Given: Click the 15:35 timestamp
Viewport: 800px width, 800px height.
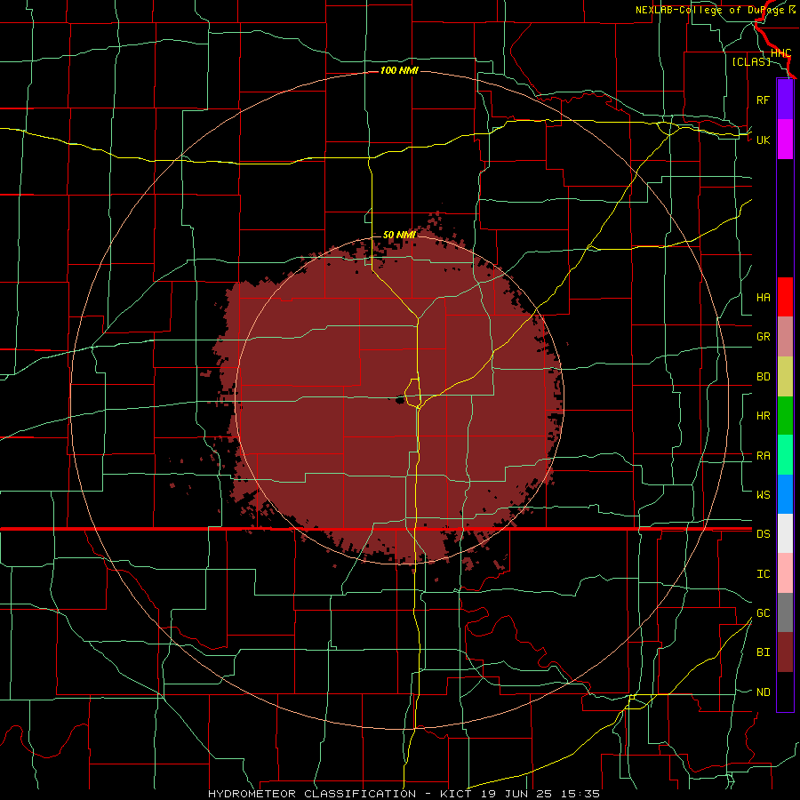Looking at the screenshot, I should click(581, 794).
